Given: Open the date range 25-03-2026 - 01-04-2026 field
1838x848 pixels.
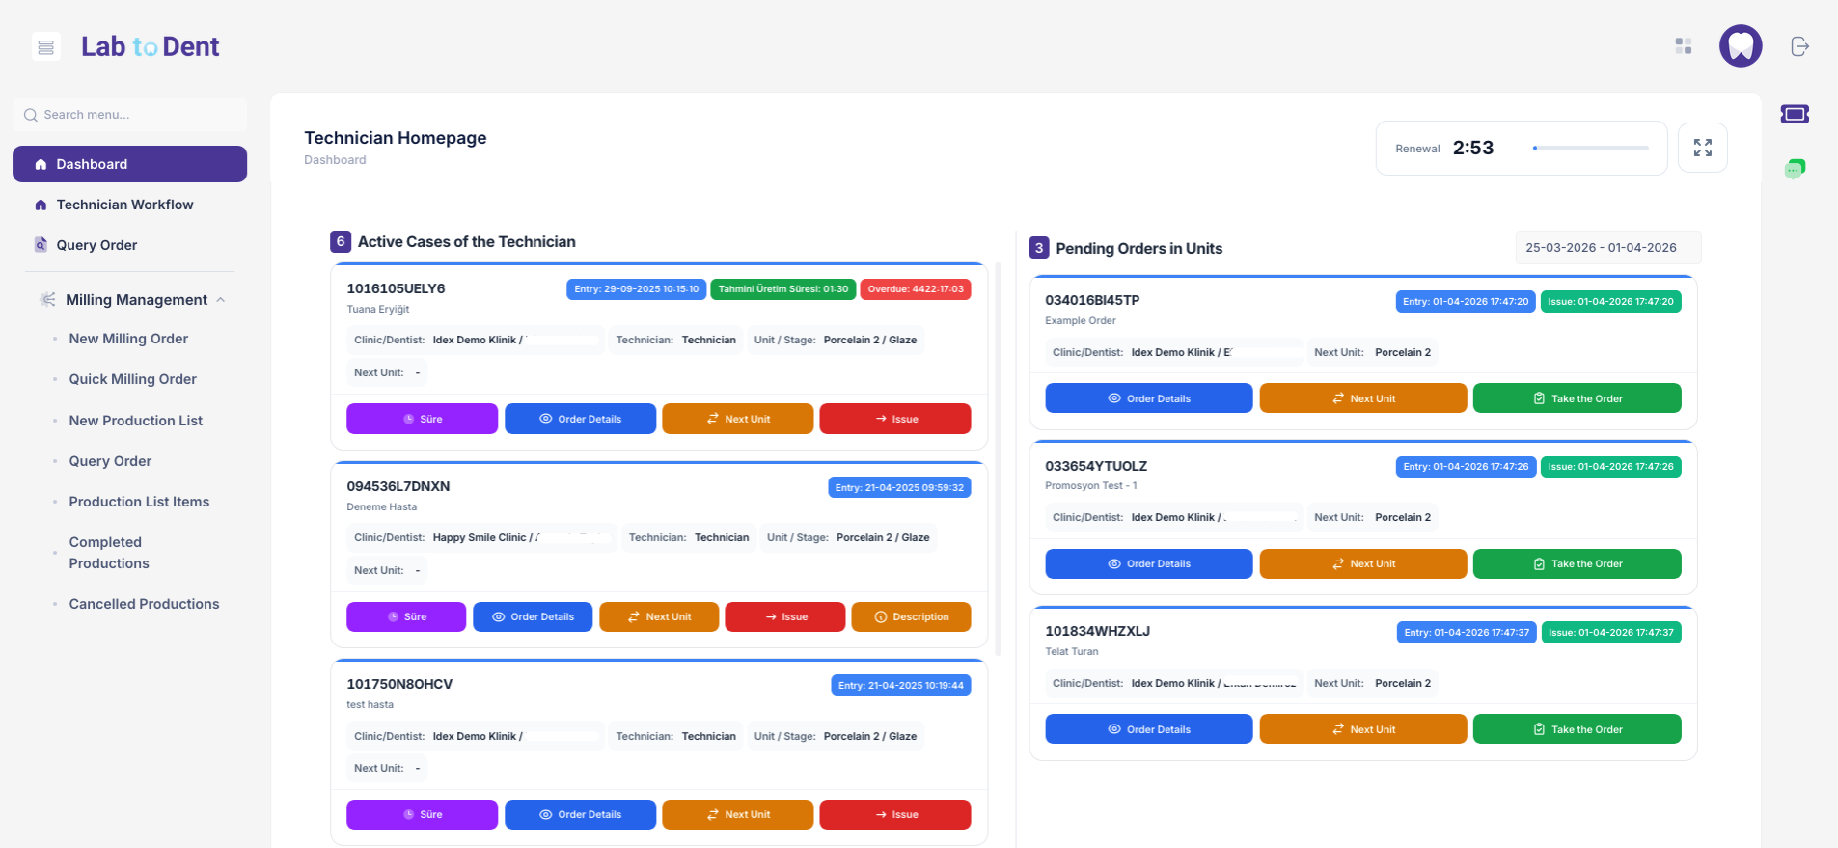Looking at the screenshot, I should coord(1607,248).
